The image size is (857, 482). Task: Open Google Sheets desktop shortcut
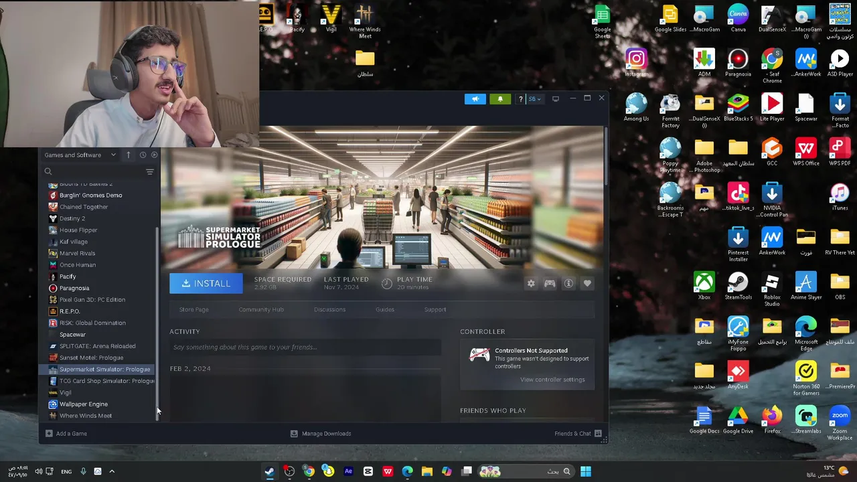point(602,21)
